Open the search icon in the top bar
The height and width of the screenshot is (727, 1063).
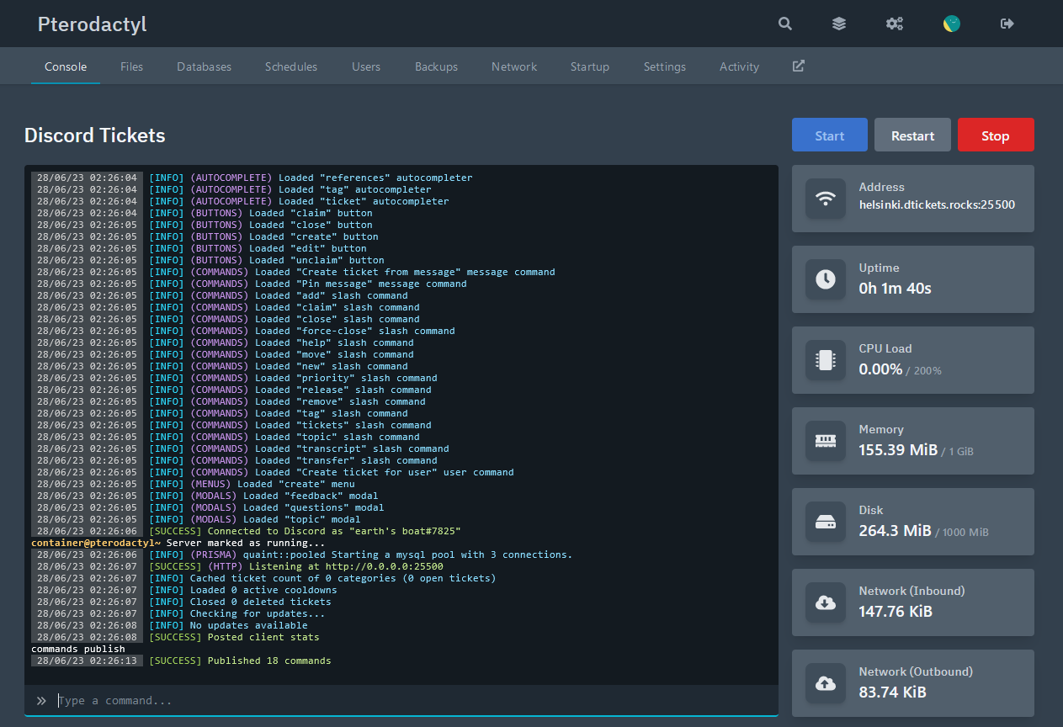784,24
